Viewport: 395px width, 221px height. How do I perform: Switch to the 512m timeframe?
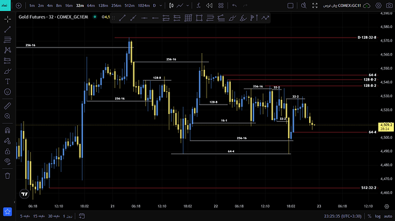coord(129,6)
